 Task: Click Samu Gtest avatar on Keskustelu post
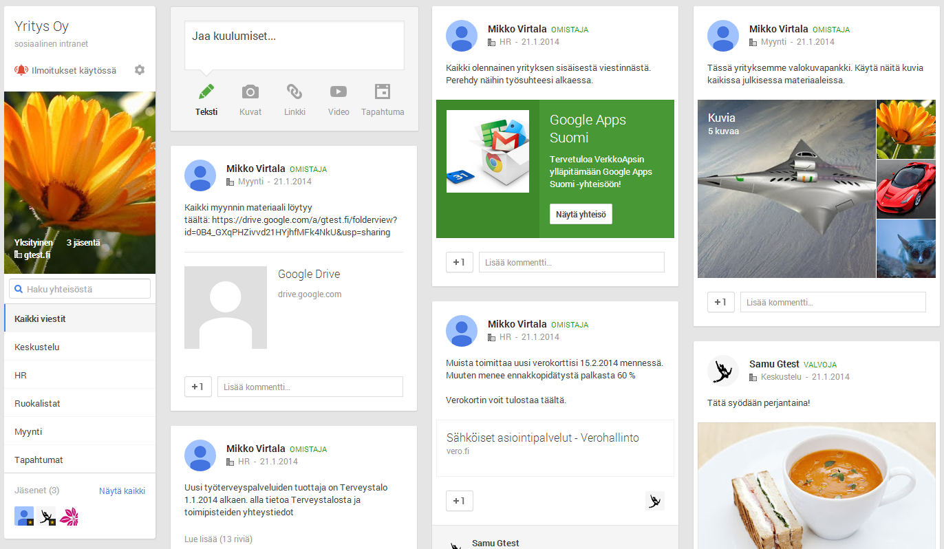point(722,370)
